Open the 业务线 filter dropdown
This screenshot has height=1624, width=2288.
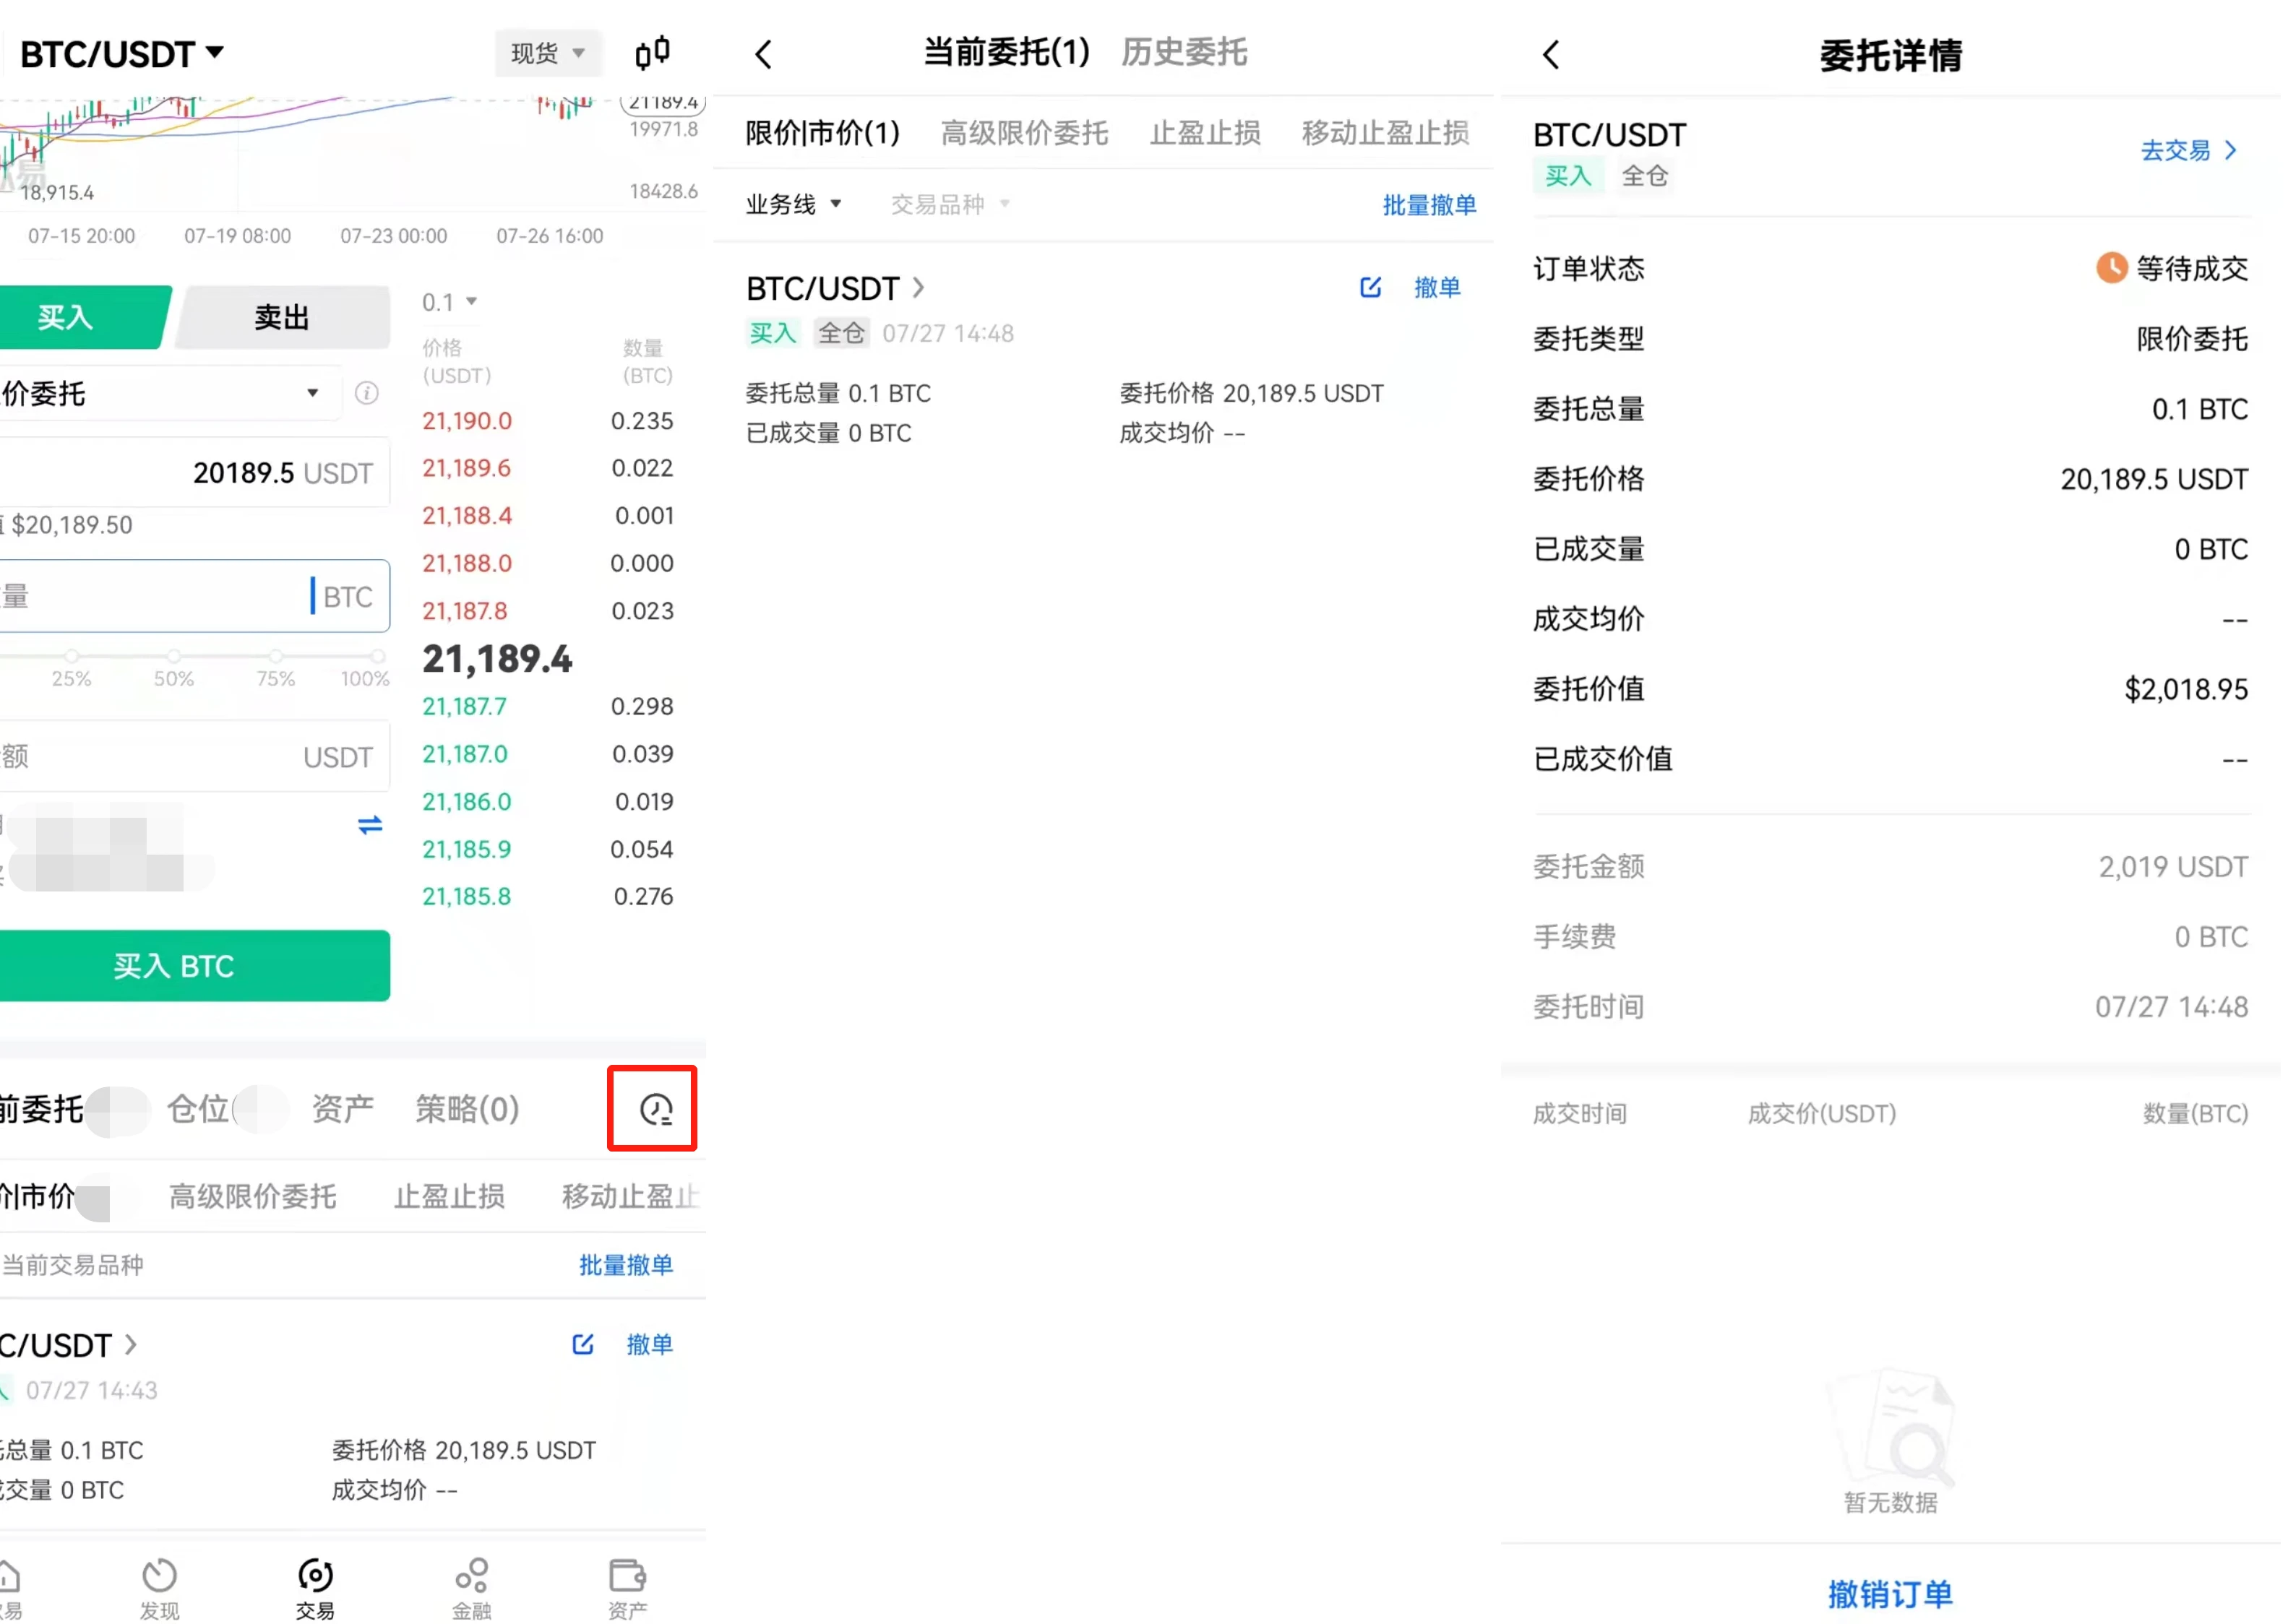coord(792,203)
